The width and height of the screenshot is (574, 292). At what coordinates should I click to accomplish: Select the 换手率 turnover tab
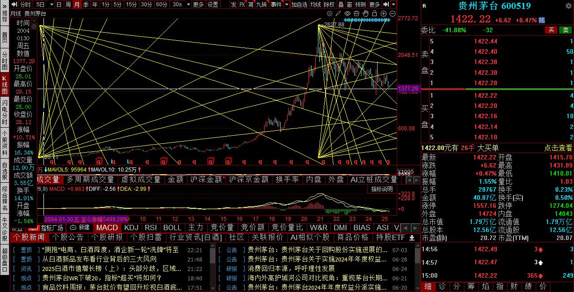click(x=287, y=179)
